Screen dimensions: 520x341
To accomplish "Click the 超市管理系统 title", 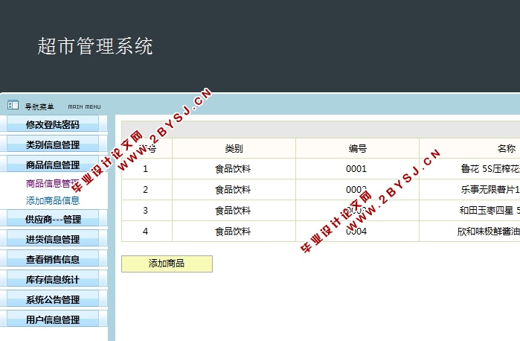I will click(95, 46).
